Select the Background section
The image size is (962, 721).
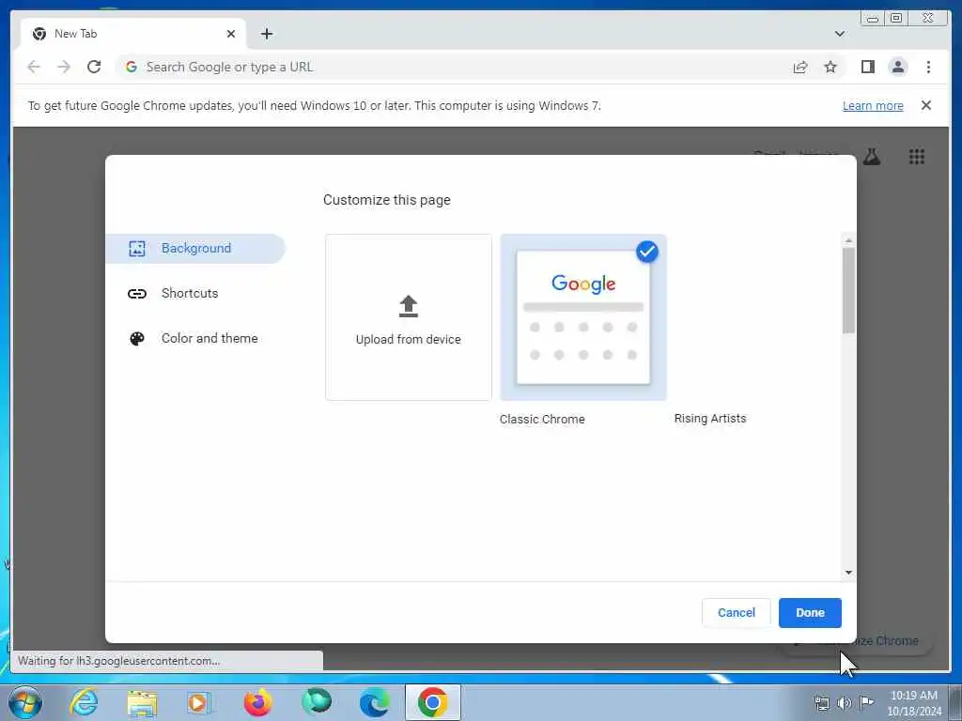click(195, 248)
